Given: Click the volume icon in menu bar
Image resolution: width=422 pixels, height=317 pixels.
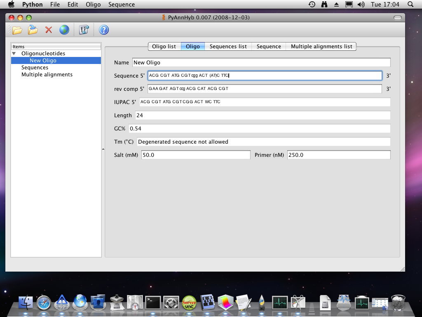Looking at the screenshot, I should point(361,5).
